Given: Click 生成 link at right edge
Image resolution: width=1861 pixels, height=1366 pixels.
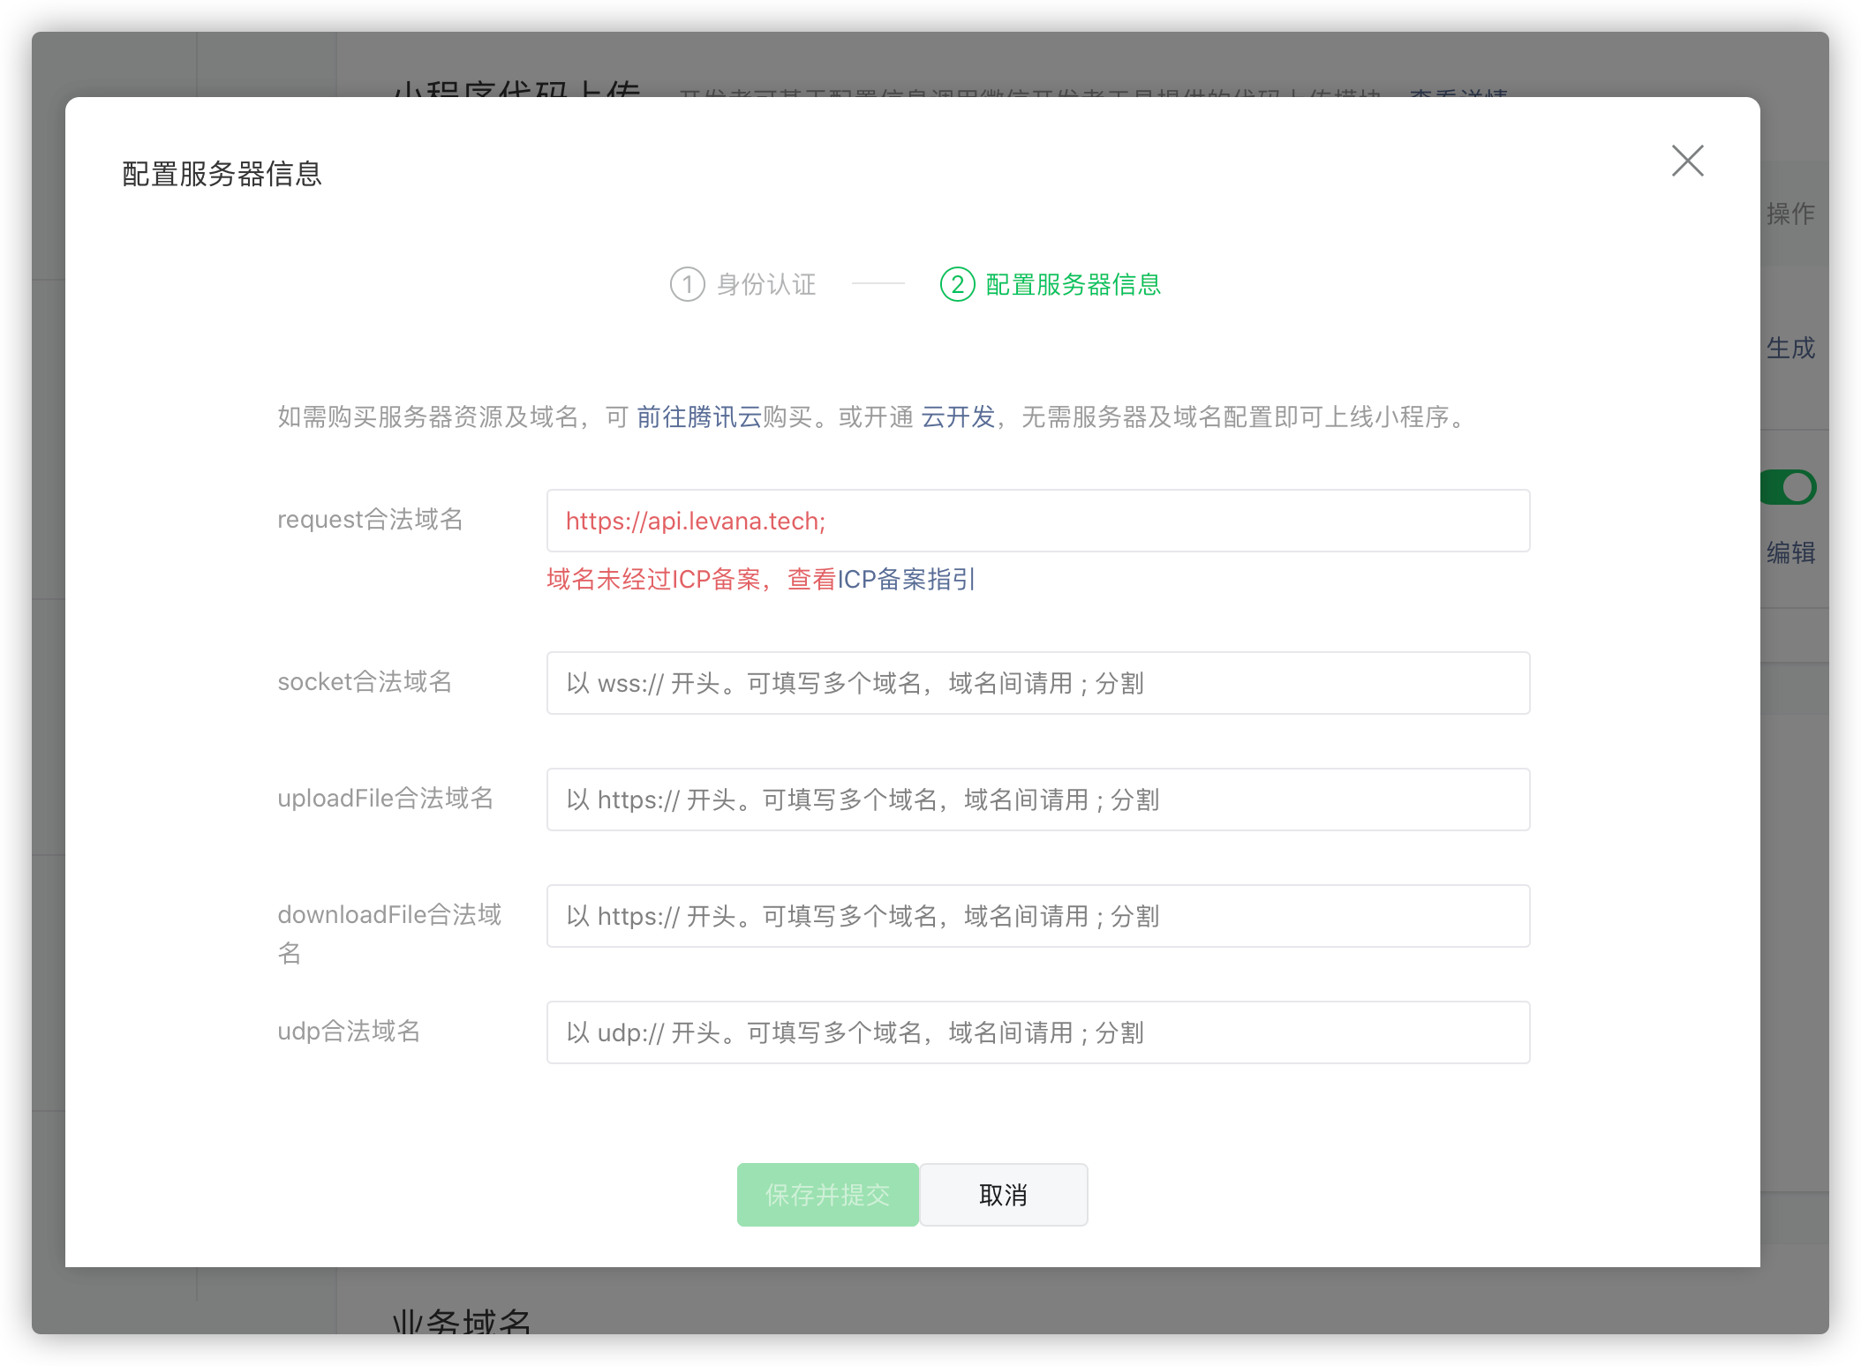Looking at the screenshot, I should tap(1790, 349).
